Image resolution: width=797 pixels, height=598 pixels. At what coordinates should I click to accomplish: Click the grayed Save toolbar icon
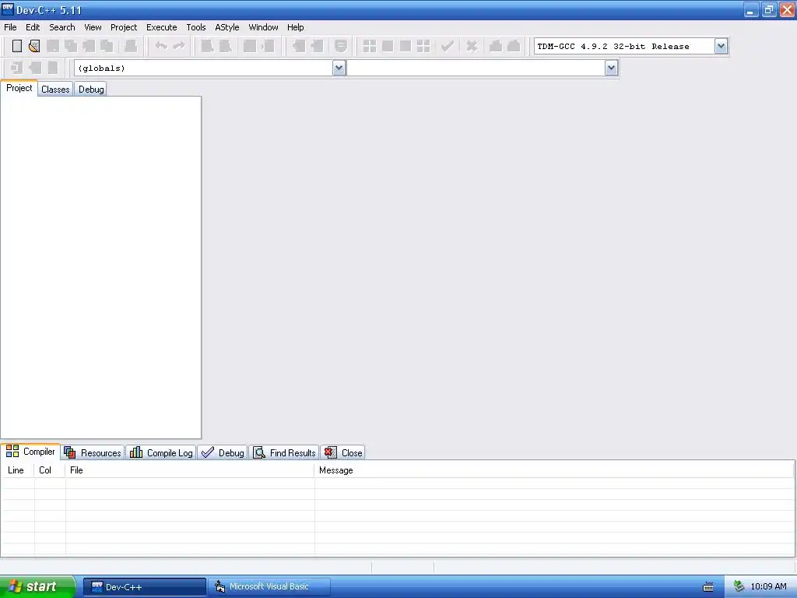pyautogui.click(x=52, y=46)
